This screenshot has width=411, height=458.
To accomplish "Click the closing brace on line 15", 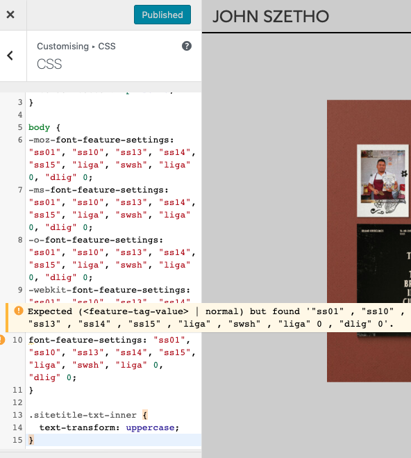I will coord(31,440).
